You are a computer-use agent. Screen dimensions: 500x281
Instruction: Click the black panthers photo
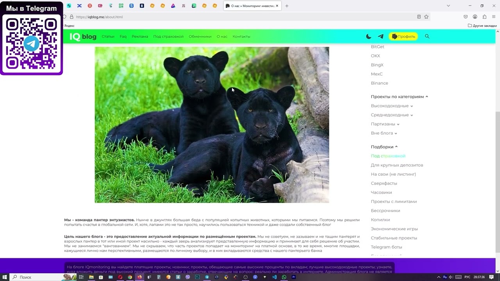click(x=212, y=125)
